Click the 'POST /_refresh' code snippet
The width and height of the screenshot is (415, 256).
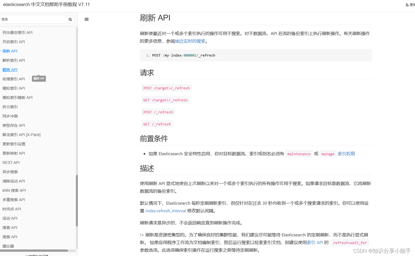(158, 112)
